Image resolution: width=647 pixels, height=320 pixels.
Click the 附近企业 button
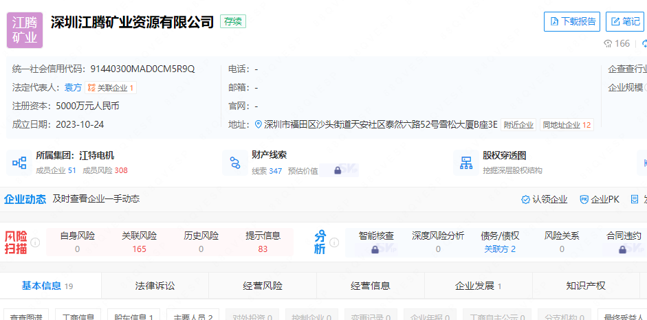tap(518, 125)
